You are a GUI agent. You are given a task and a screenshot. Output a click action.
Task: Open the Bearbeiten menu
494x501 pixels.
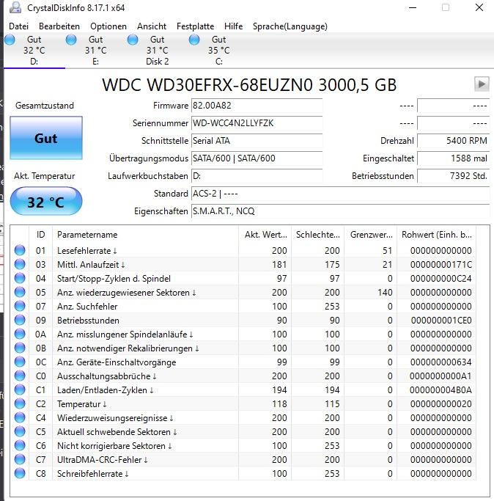59,26
